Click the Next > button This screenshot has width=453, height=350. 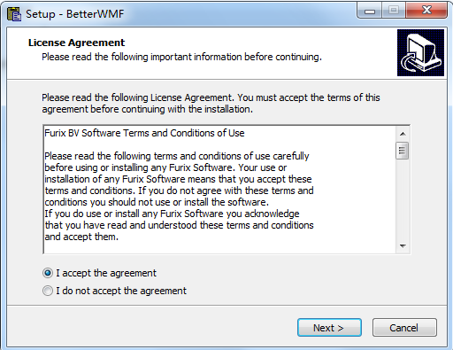click(x=329, y=328)
